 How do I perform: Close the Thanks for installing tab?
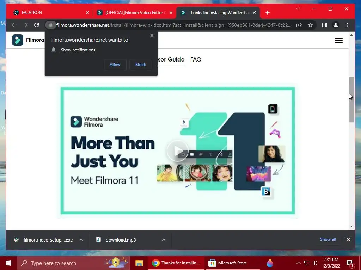point(254,13)
